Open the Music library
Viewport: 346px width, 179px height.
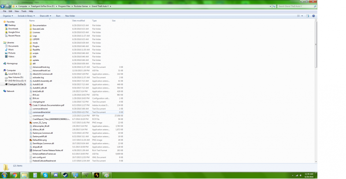(x=11, y=50)
